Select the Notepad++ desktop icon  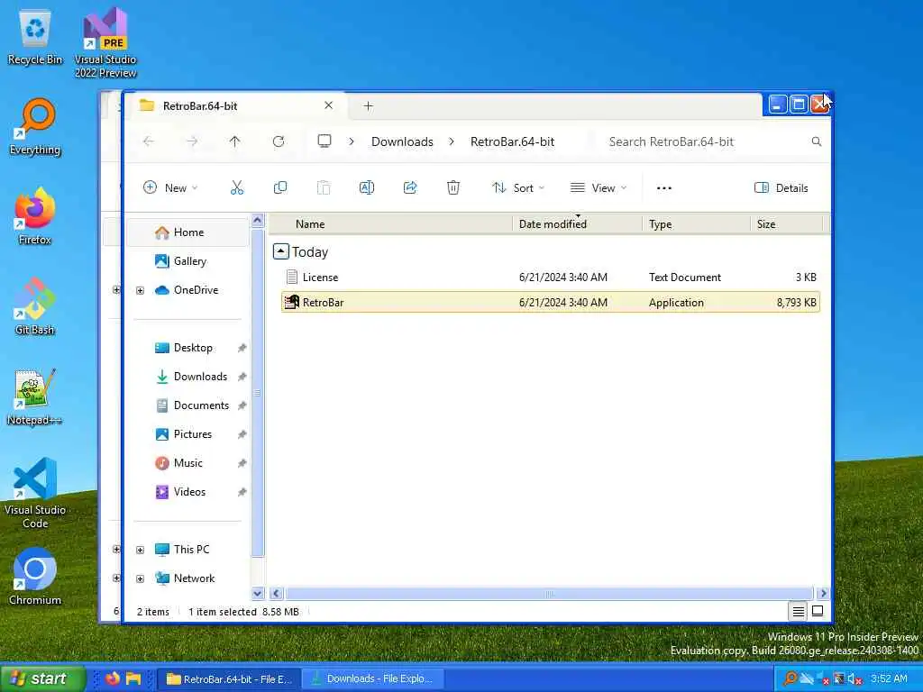pos(35,396)
